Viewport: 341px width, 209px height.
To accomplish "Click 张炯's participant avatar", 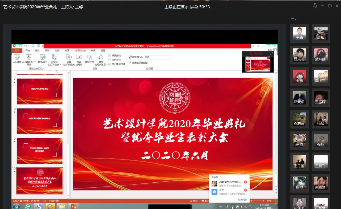I will 321,140.
